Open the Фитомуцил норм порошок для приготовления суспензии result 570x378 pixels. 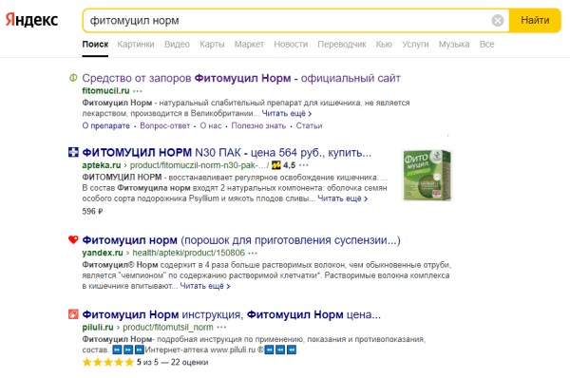point(241,240)
